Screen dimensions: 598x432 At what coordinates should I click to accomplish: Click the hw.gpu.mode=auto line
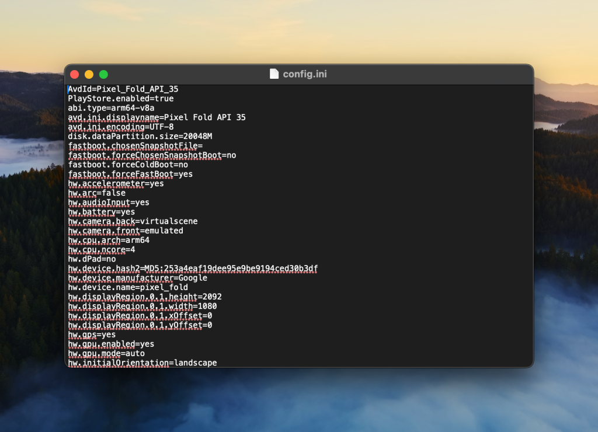click(x=106, y=353)
